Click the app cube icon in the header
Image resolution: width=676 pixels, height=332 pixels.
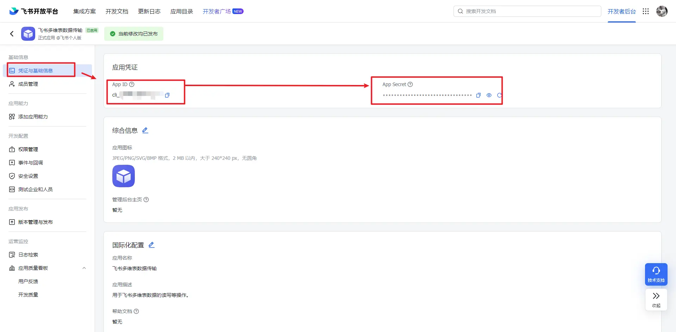(x=28, y=34)
